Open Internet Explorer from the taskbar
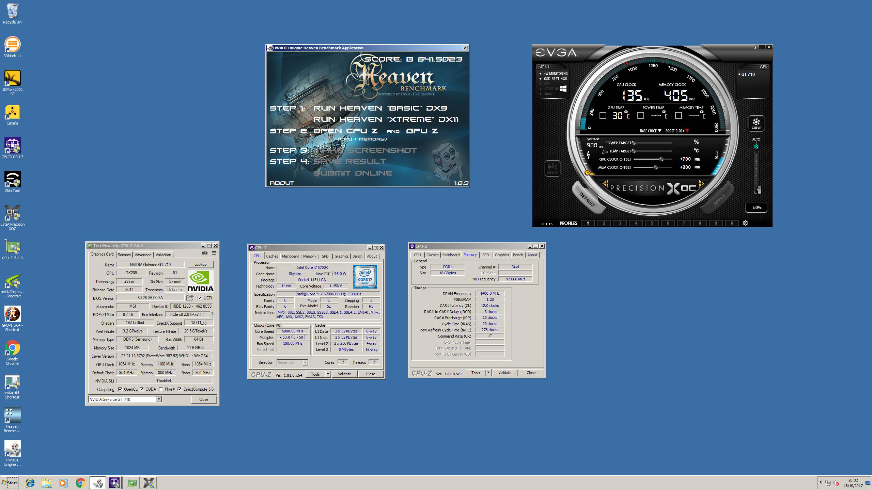Image resolution: width=872 pixels, height=490 pixels. [x=30, y=483]
